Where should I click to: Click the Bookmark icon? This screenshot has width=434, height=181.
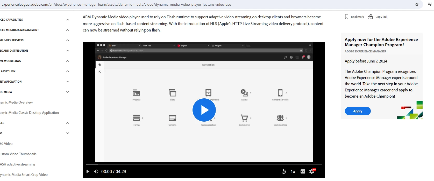347,17
